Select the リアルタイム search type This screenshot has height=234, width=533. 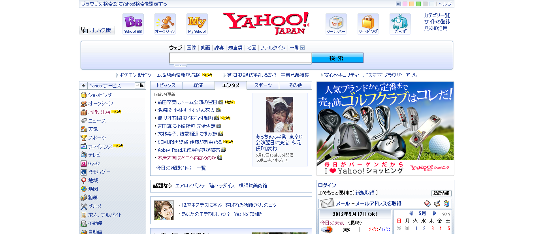tap(273, 48)
